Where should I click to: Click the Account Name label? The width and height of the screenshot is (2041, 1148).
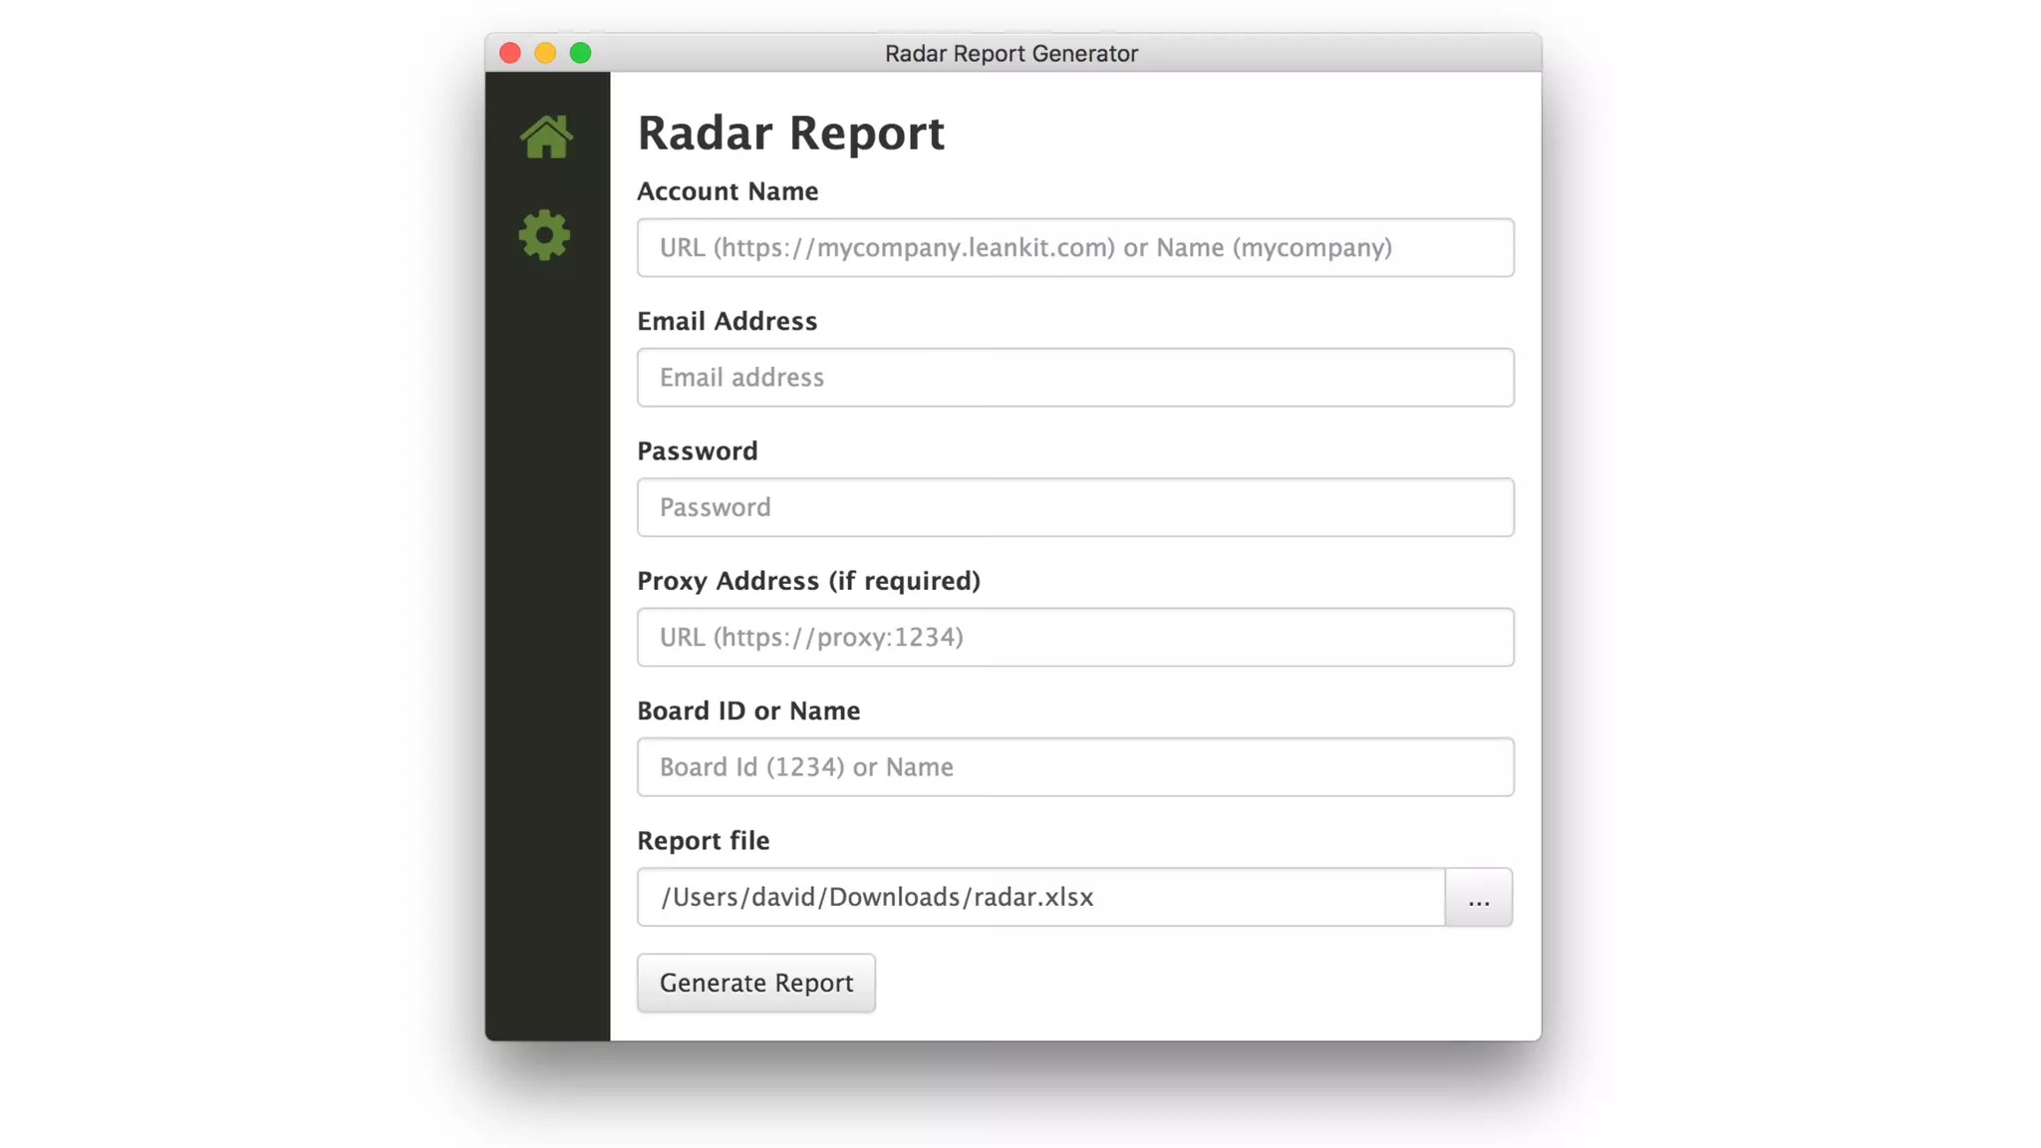pyautogui.click(x=728, y=191)
